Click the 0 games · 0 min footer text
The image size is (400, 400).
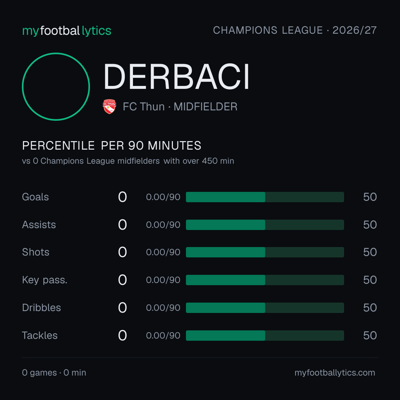tap(54, 373)
